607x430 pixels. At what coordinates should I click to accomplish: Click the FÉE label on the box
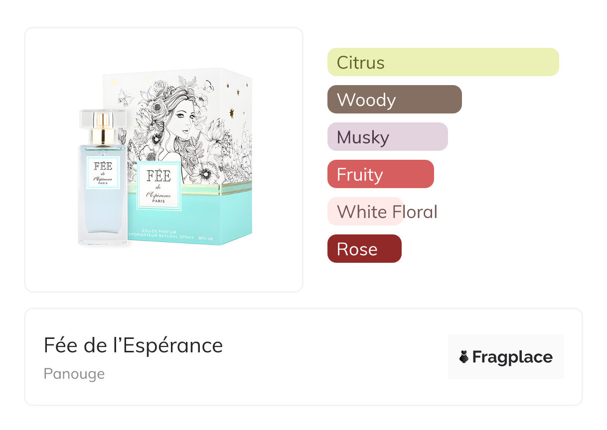pos(159,185)
